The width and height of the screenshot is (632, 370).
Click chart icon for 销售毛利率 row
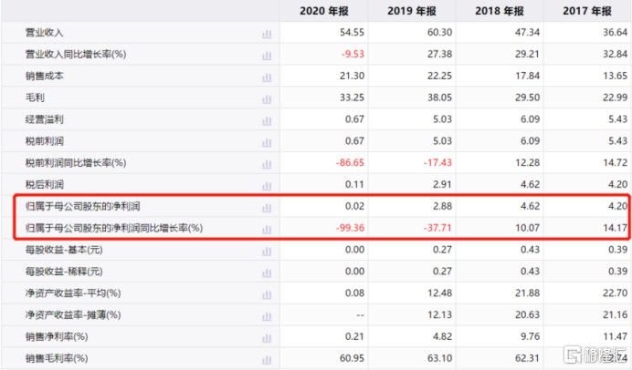(267, 358)
